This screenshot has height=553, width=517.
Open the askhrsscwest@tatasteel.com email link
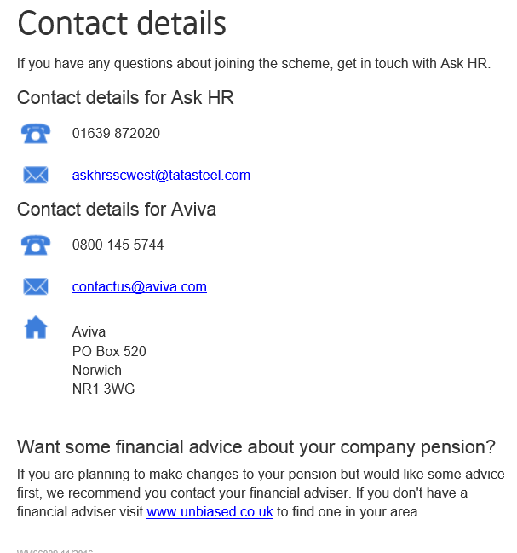[x=161, y=176]
